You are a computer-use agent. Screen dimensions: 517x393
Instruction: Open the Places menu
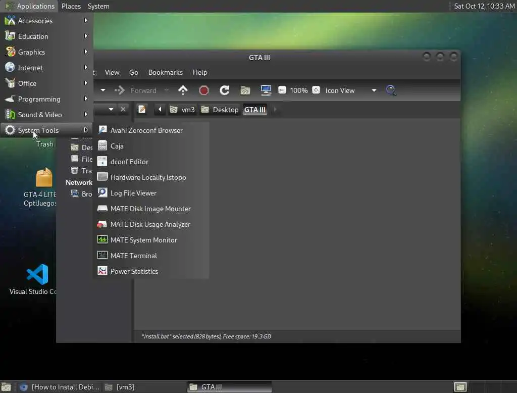pyautogui.click(x=71, y=6)
